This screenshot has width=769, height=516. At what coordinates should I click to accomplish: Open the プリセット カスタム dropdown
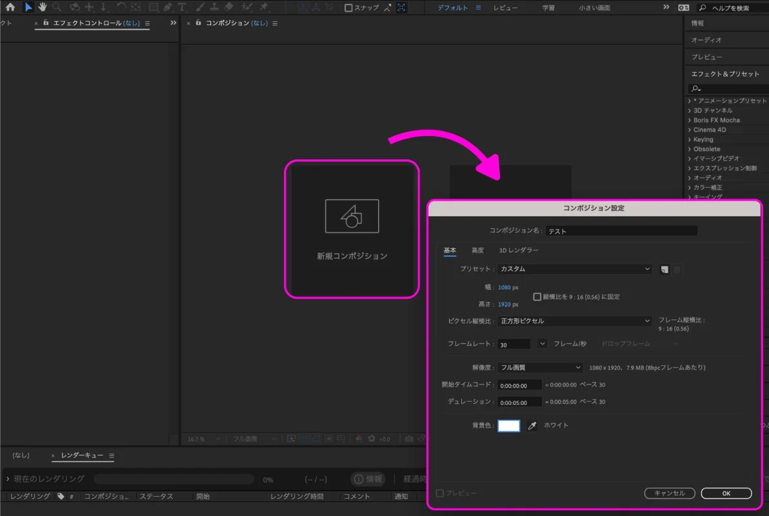[x=575, y=269]
